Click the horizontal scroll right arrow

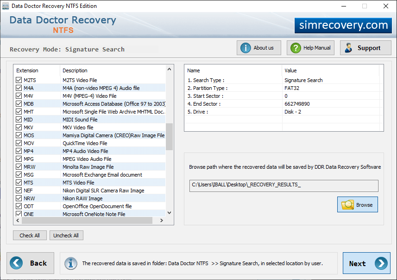[162, 221]
